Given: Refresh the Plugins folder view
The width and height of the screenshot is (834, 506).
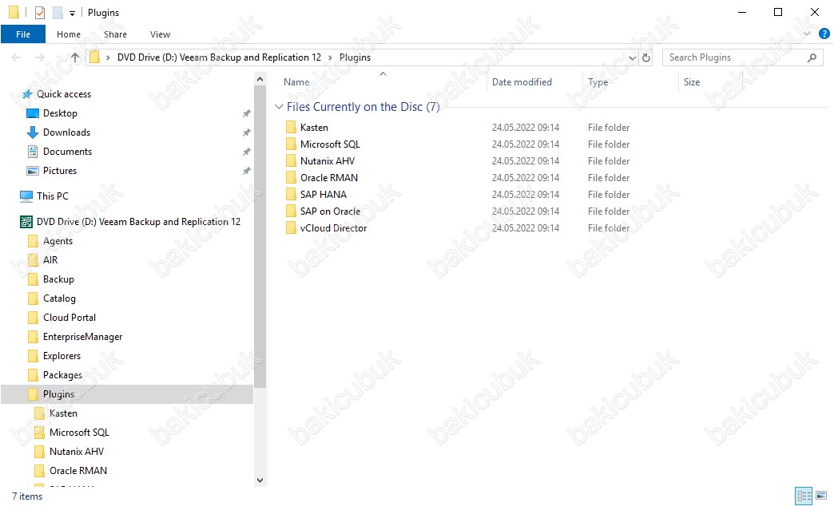Looking at the screenshot, I should point(646,57).
